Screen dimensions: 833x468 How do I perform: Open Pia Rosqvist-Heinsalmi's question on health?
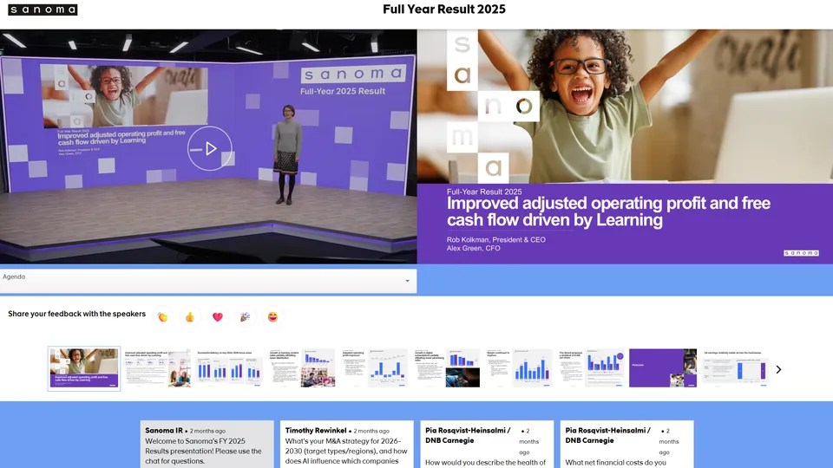pyautogui.click(x=487, y=445)
